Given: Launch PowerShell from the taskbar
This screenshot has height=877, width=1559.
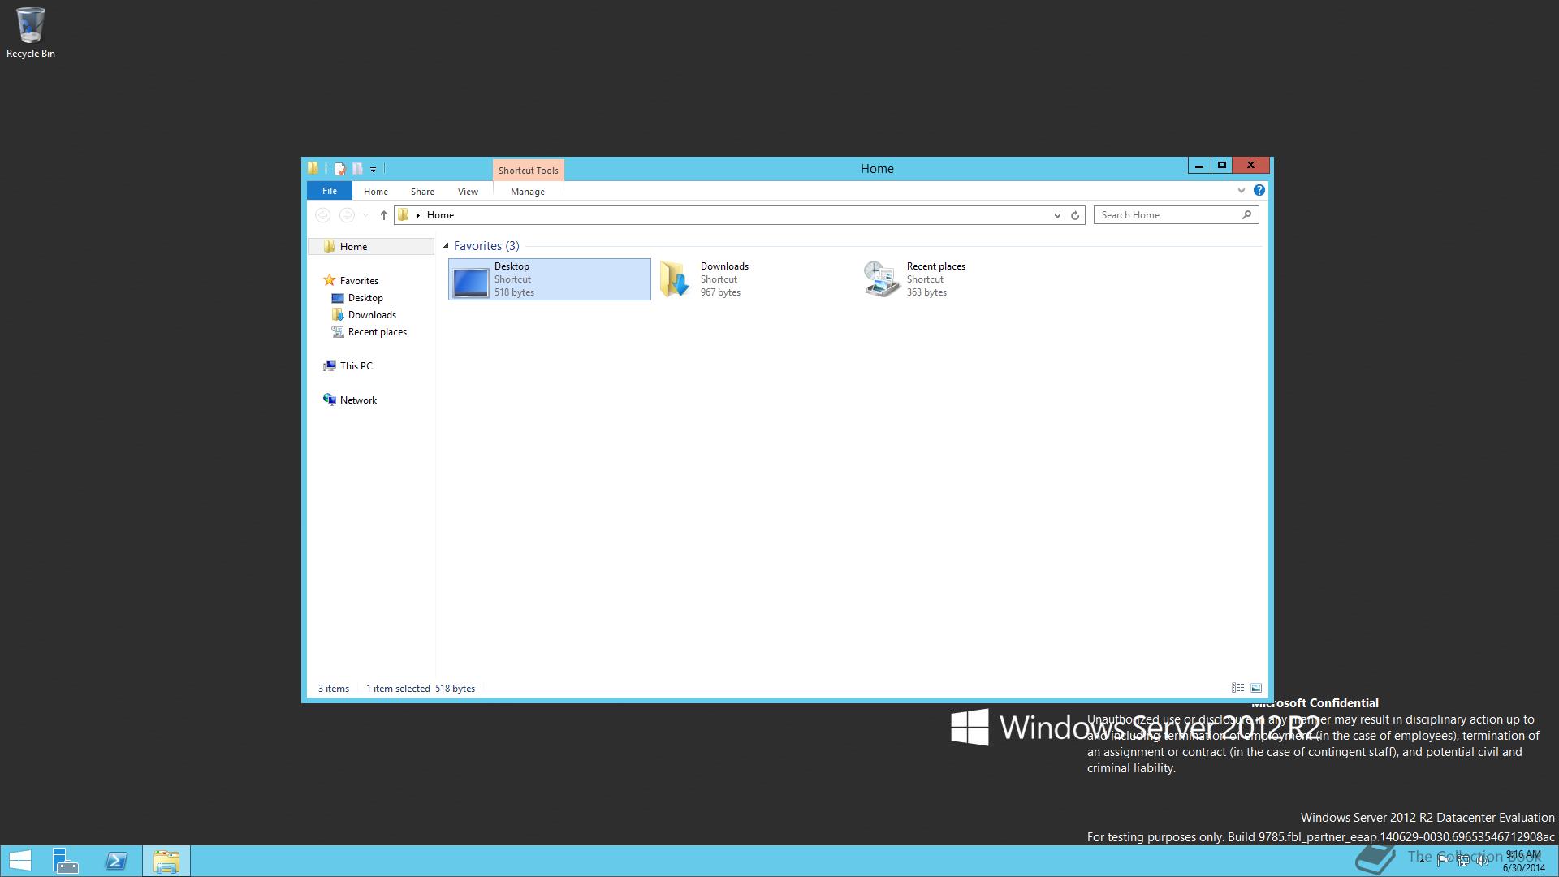Looking at the screenshot, I should click(x=116, y=861).
